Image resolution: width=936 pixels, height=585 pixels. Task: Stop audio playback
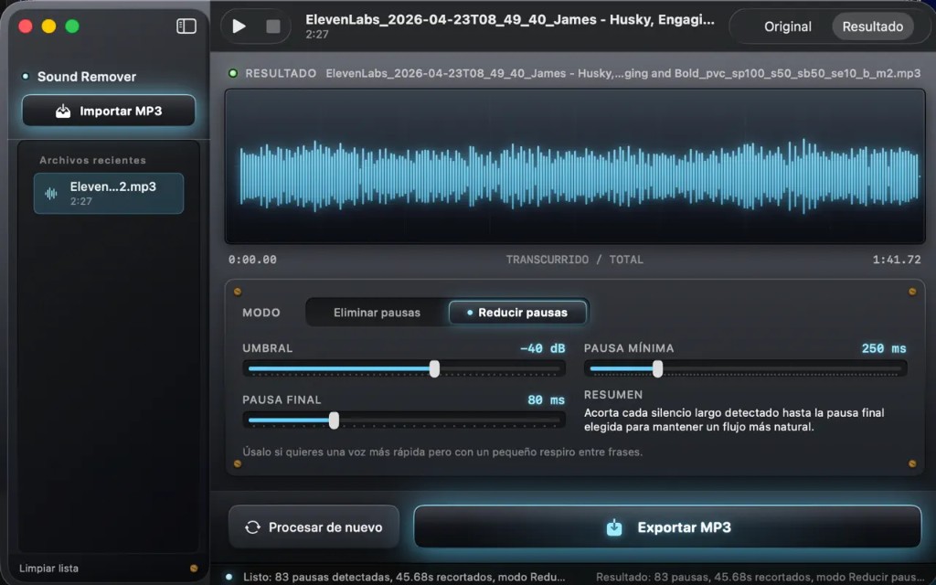coord(272,27)
